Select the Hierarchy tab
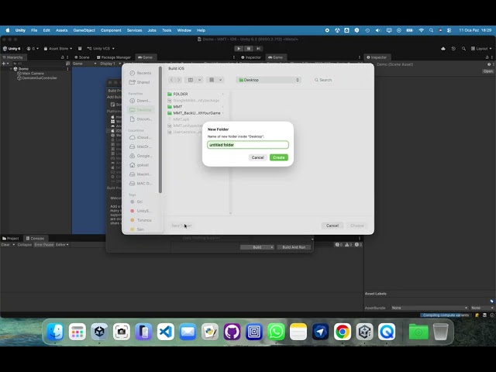Screen dimensions: 496x372 click(12, 57)
